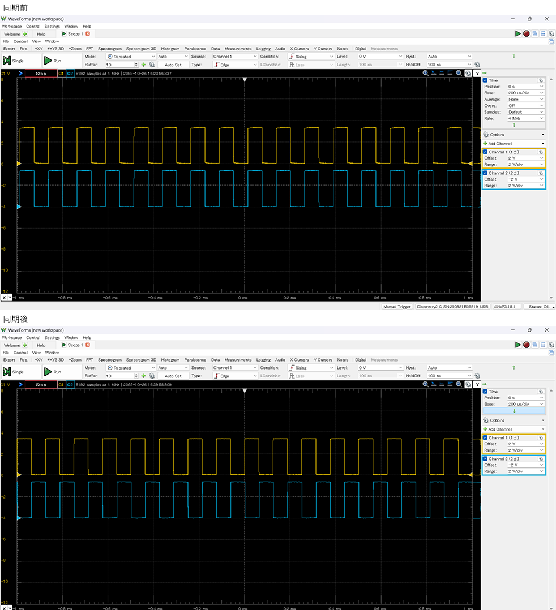556x610 pixels.
Task: Toggle Y axis button above lower plot
Action: (x=477, y=384)
